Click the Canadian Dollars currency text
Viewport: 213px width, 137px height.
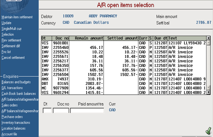91,22
